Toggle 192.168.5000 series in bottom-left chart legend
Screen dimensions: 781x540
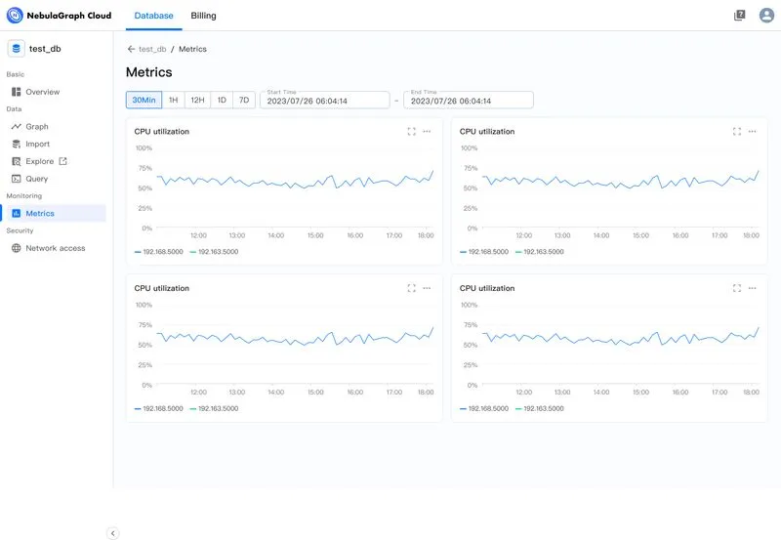click(159, 408)
